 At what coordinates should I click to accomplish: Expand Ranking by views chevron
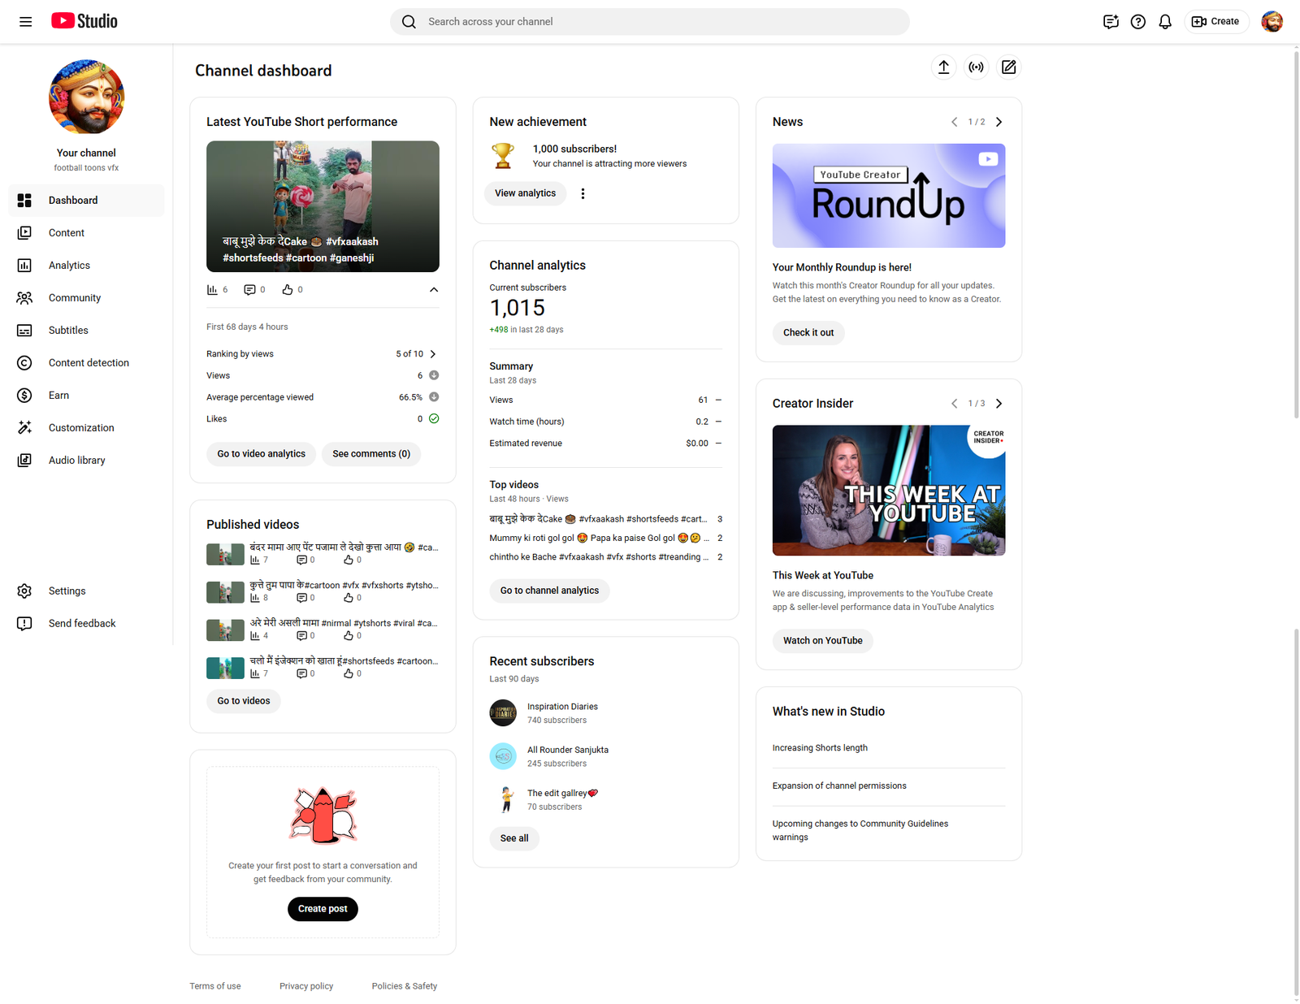point(433,354)
